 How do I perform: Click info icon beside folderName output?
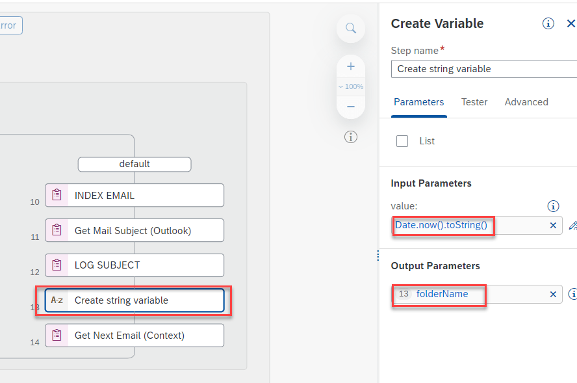tap(573, 295)
